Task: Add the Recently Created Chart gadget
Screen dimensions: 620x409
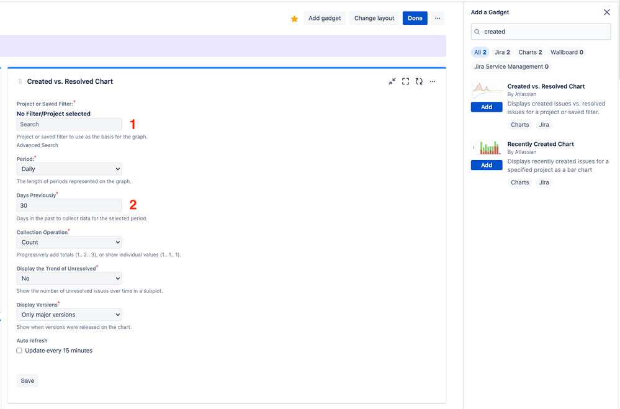Action: tap(487, 165)
